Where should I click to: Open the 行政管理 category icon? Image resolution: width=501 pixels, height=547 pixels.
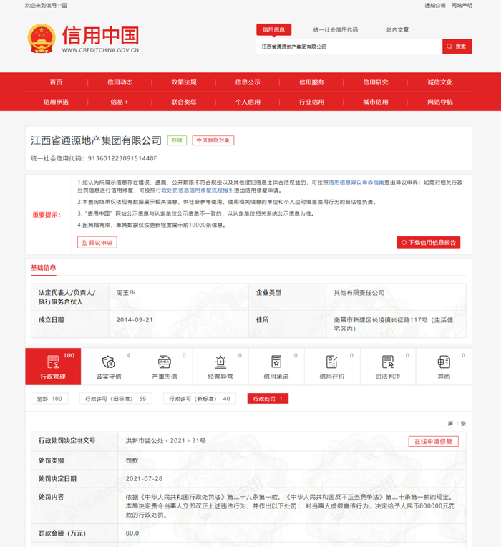tap(53, 362)
